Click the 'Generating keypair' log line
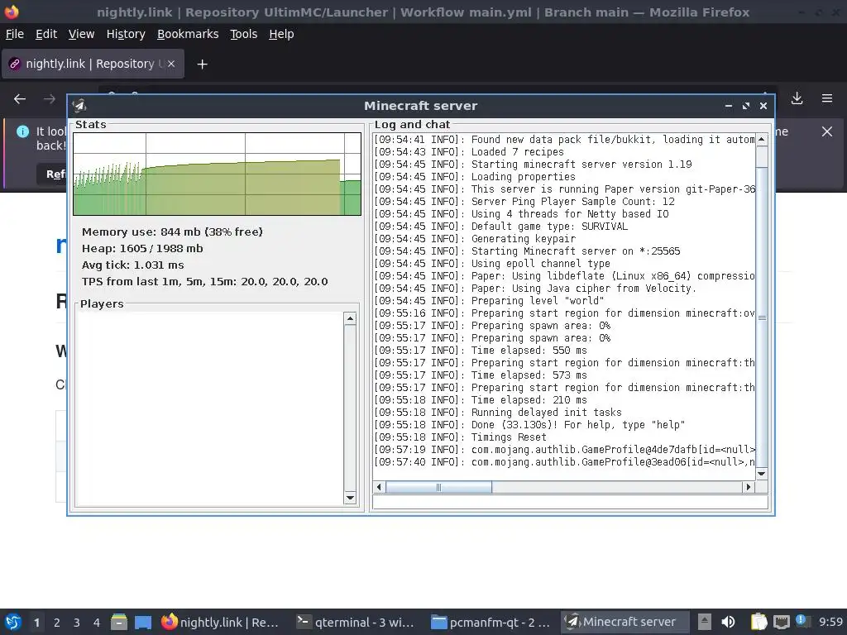847x635 pixels. pos(475,239)
